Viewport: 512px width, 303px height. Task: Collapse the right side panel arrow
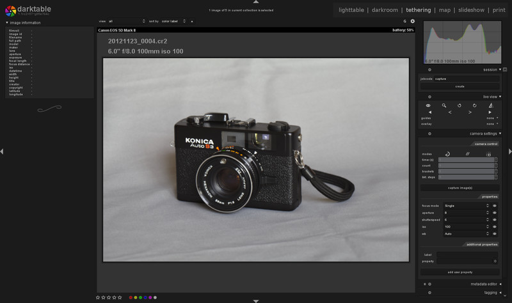(x=510, y=151)
